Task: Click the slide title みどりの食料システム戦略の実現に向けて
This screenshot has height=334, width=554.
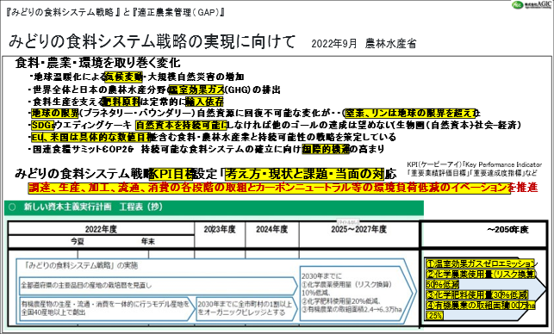Action: [x=153, y=41]
